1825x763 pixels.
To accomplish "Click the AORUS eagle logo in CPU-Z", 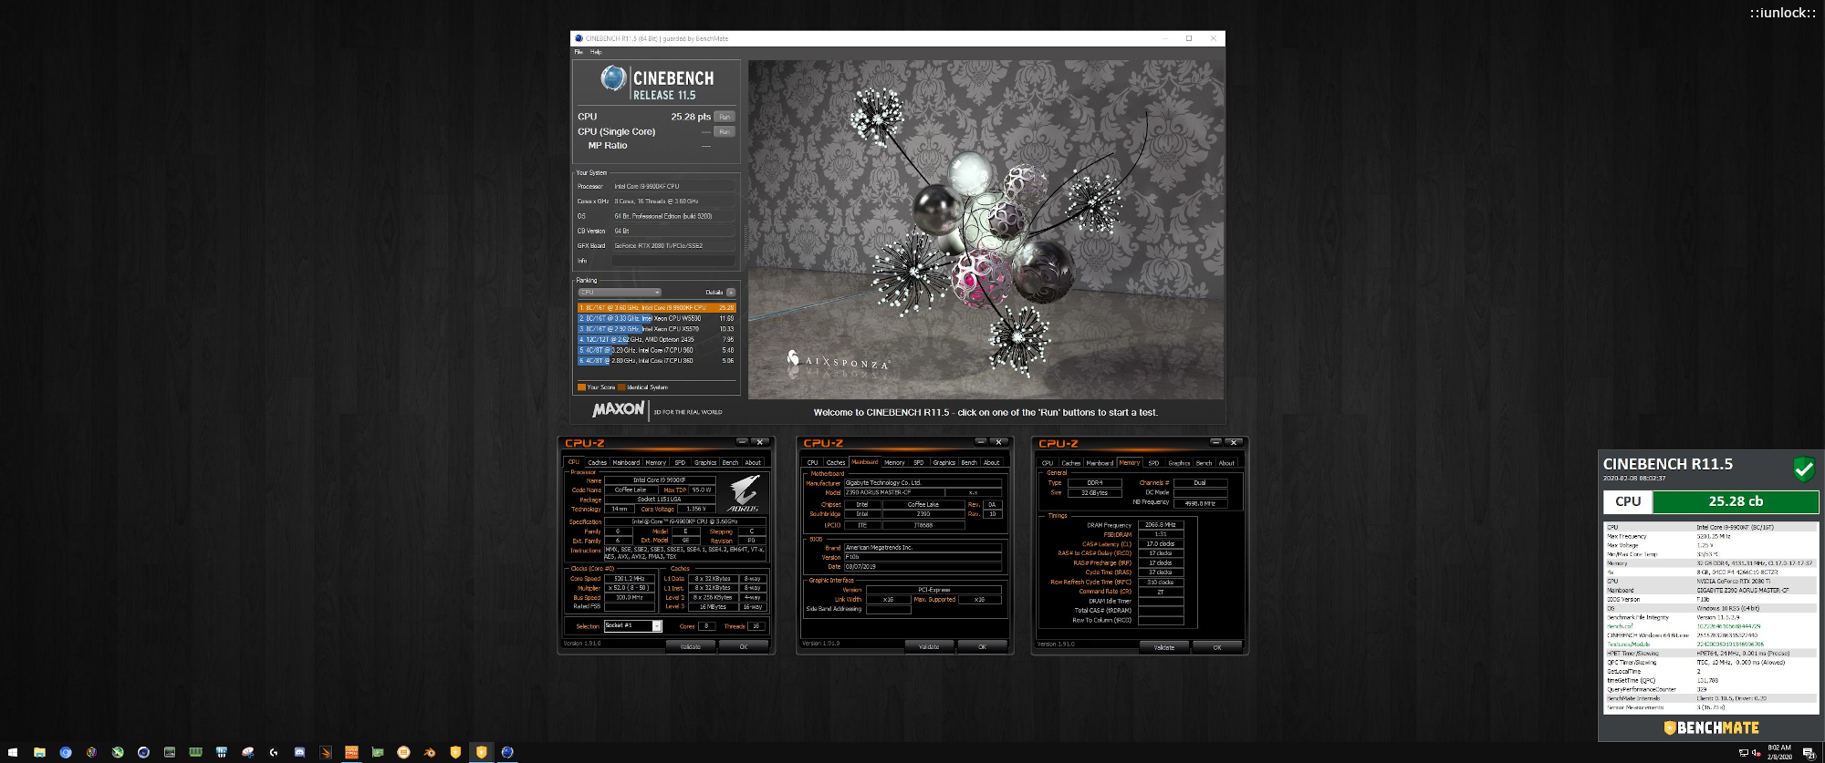I will coord(744,493).
